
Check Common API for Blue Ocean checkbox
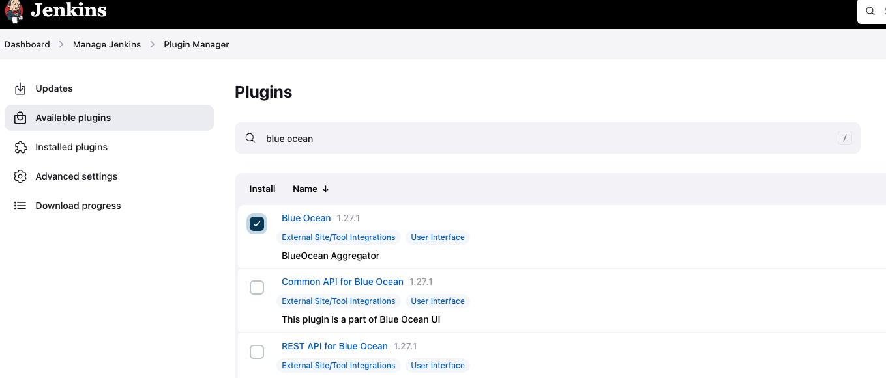pos(257,288)
